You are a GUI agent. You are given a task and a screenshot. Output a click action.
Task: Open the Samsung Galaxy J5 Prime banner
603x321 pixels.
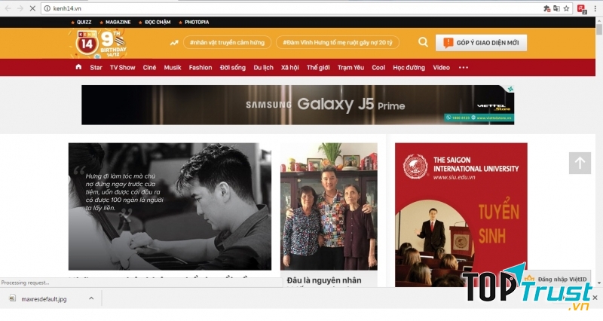coord(298,105)
